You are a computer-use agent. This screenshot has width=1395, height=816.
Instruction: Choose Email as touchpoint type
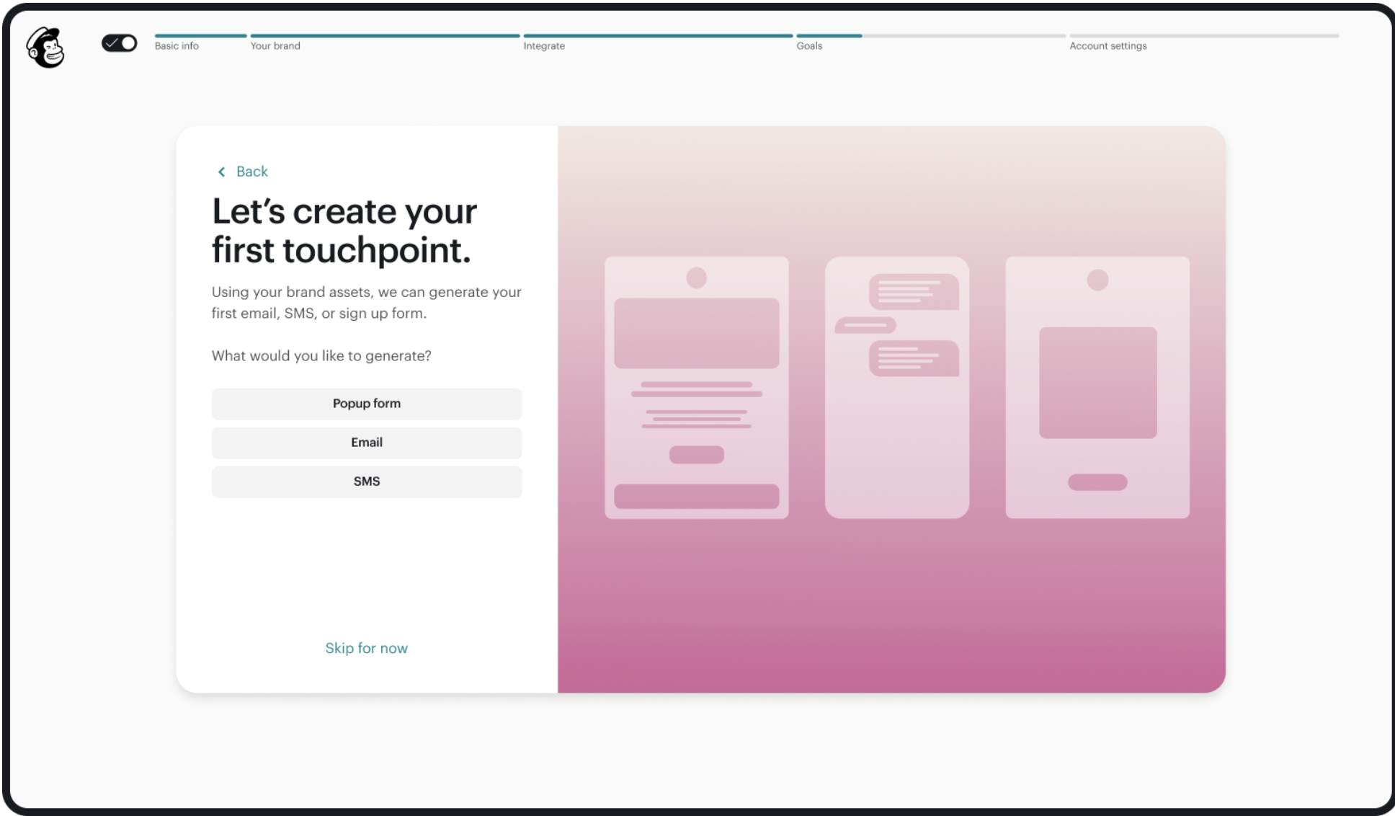tap(367, 443)
